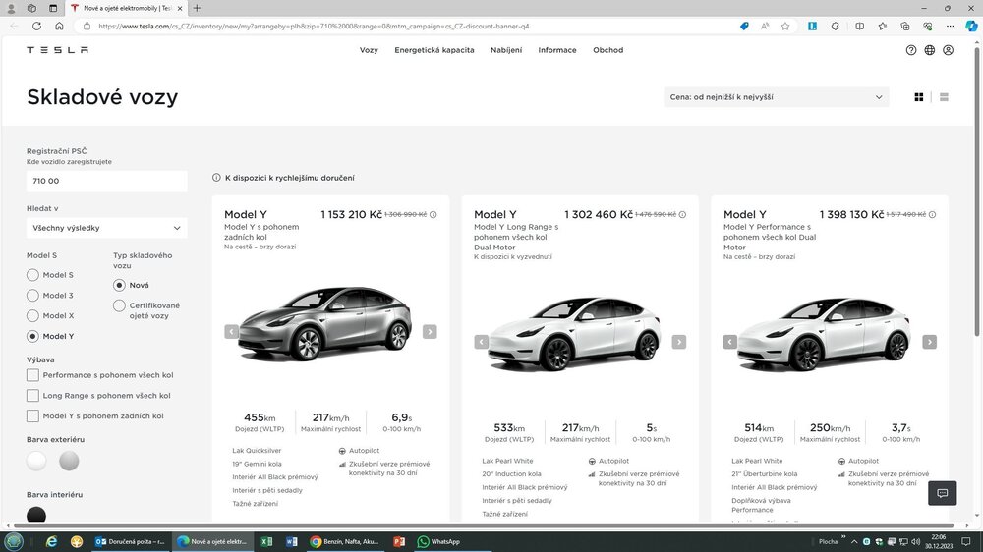Show next photo of Long Range Model Y

(x=679, y=342)
